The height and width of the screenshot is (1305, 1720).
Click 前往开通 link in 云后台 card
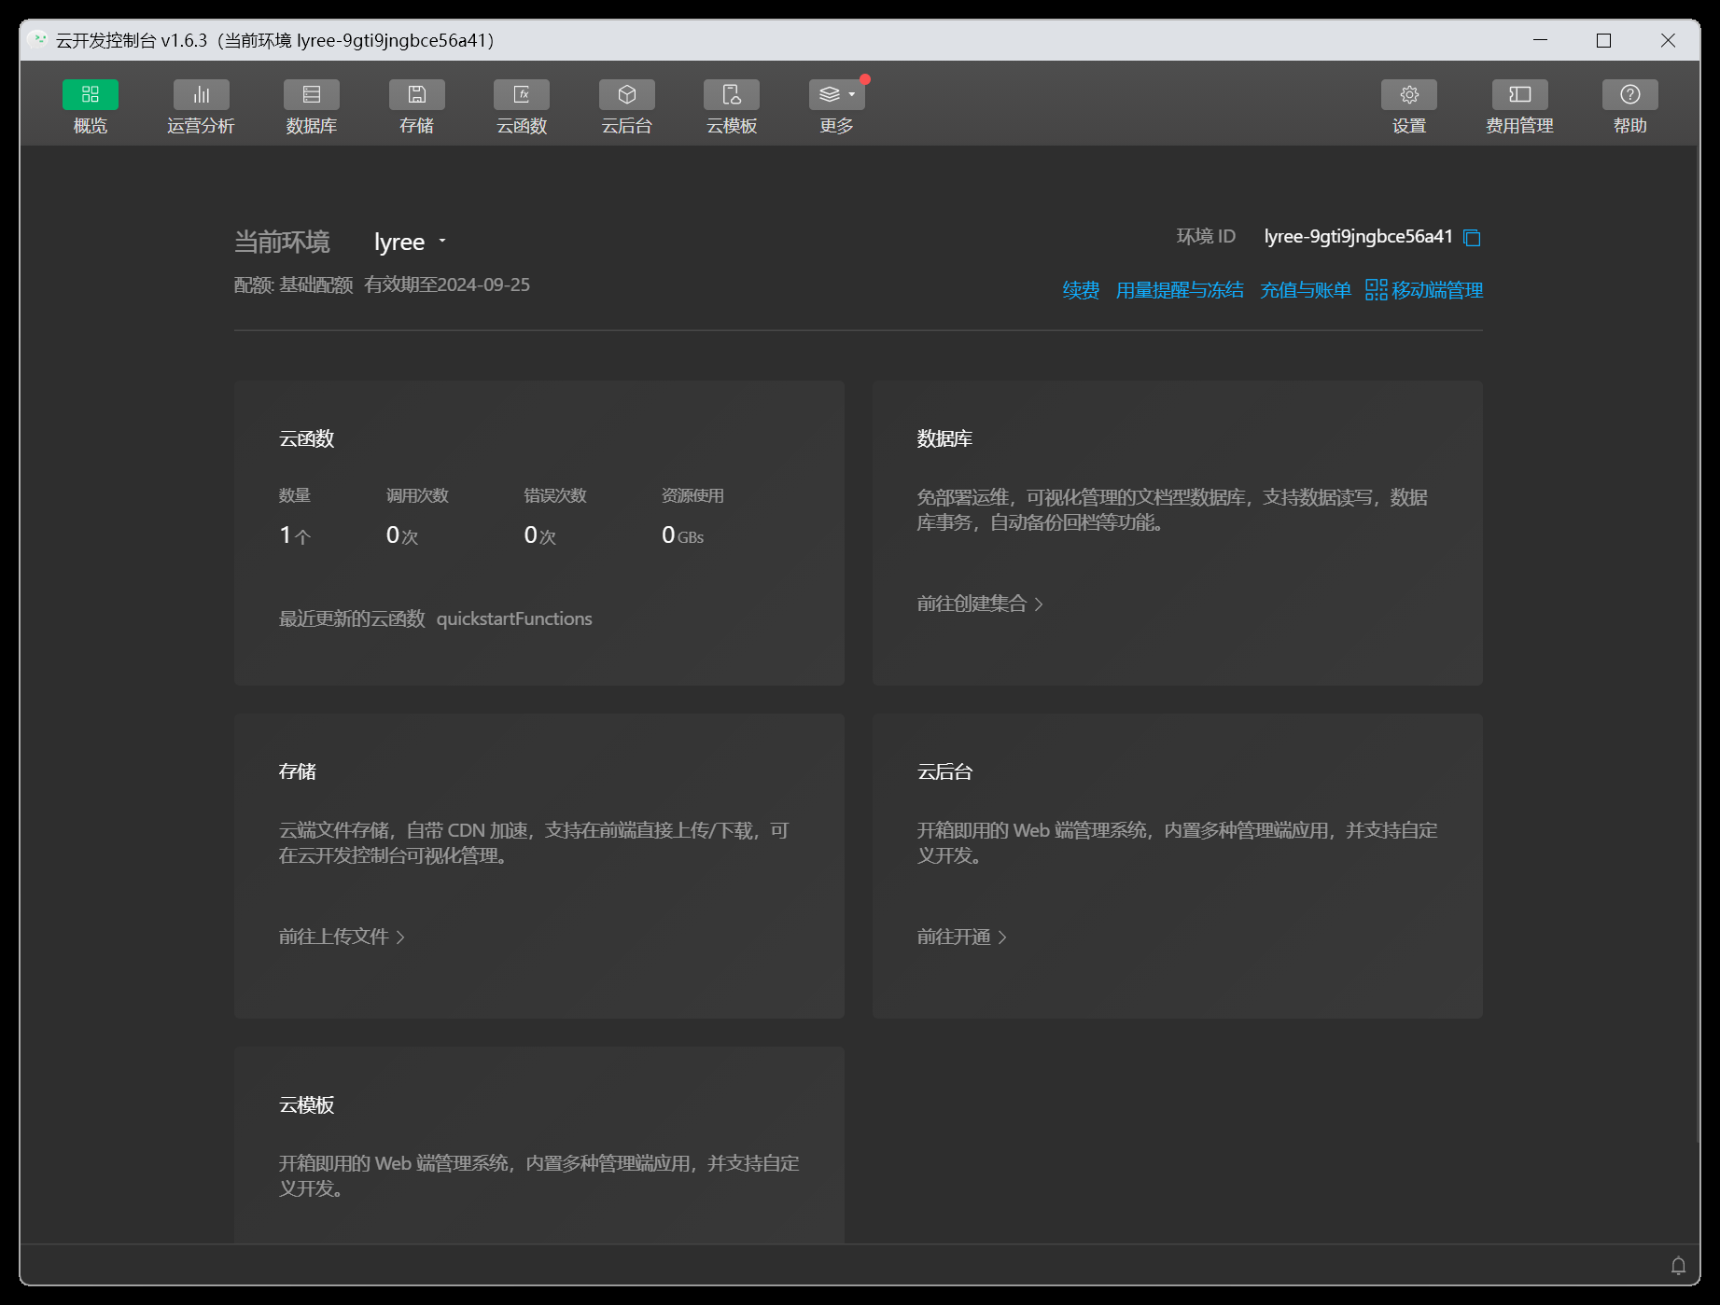(961, 937)
